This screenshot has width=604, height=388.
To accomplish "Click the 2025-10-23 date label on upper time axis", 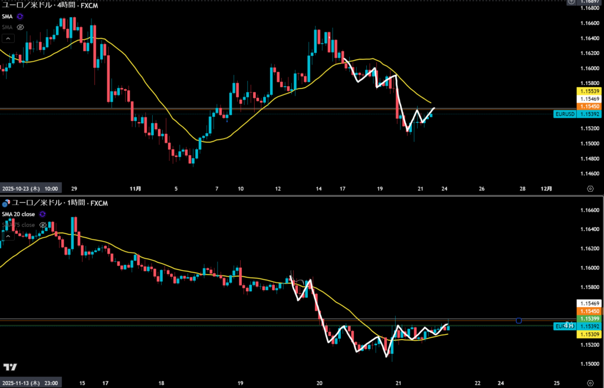I will tap(29, 189).
